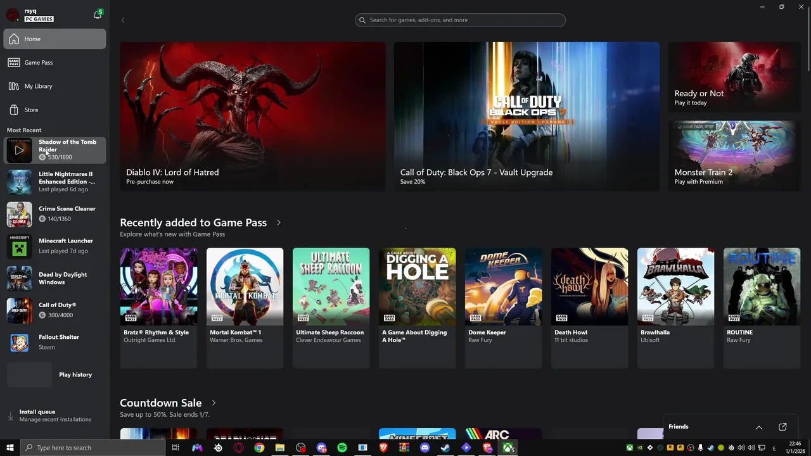Image resolution: width=811 pixels, height=456 pixels.
Task: Click the Store bag icon
Action: pyautogui.click(x=14, y=110)
